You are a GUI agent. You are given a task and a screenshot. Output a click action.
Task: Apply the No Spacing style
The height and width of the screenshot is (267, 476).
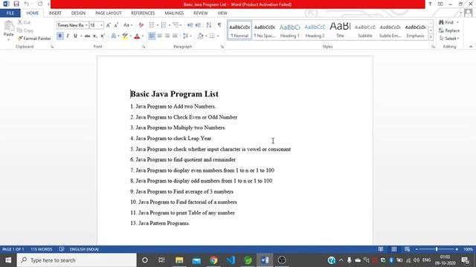pyautogui.click(x=265, y=30)
